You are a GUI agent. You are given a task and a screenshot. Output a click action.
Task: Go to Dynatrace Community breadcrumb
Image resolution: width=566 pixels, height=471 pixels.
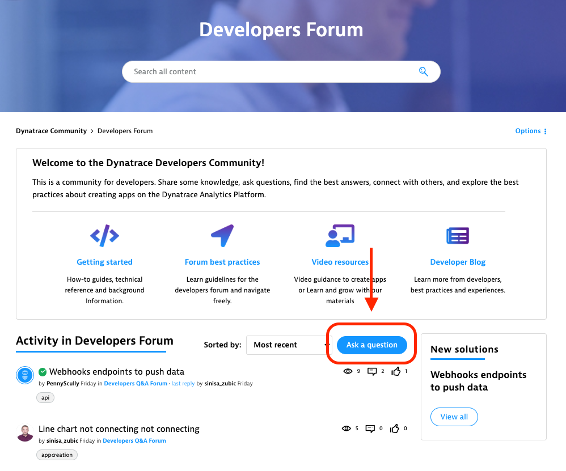(51, 131)
